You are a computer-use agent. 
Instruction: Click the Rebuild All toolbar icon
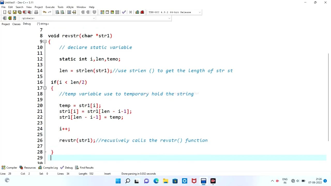(x=117, y=12)
